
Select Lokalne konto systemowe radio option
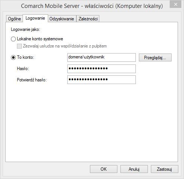tap(13, 39)
